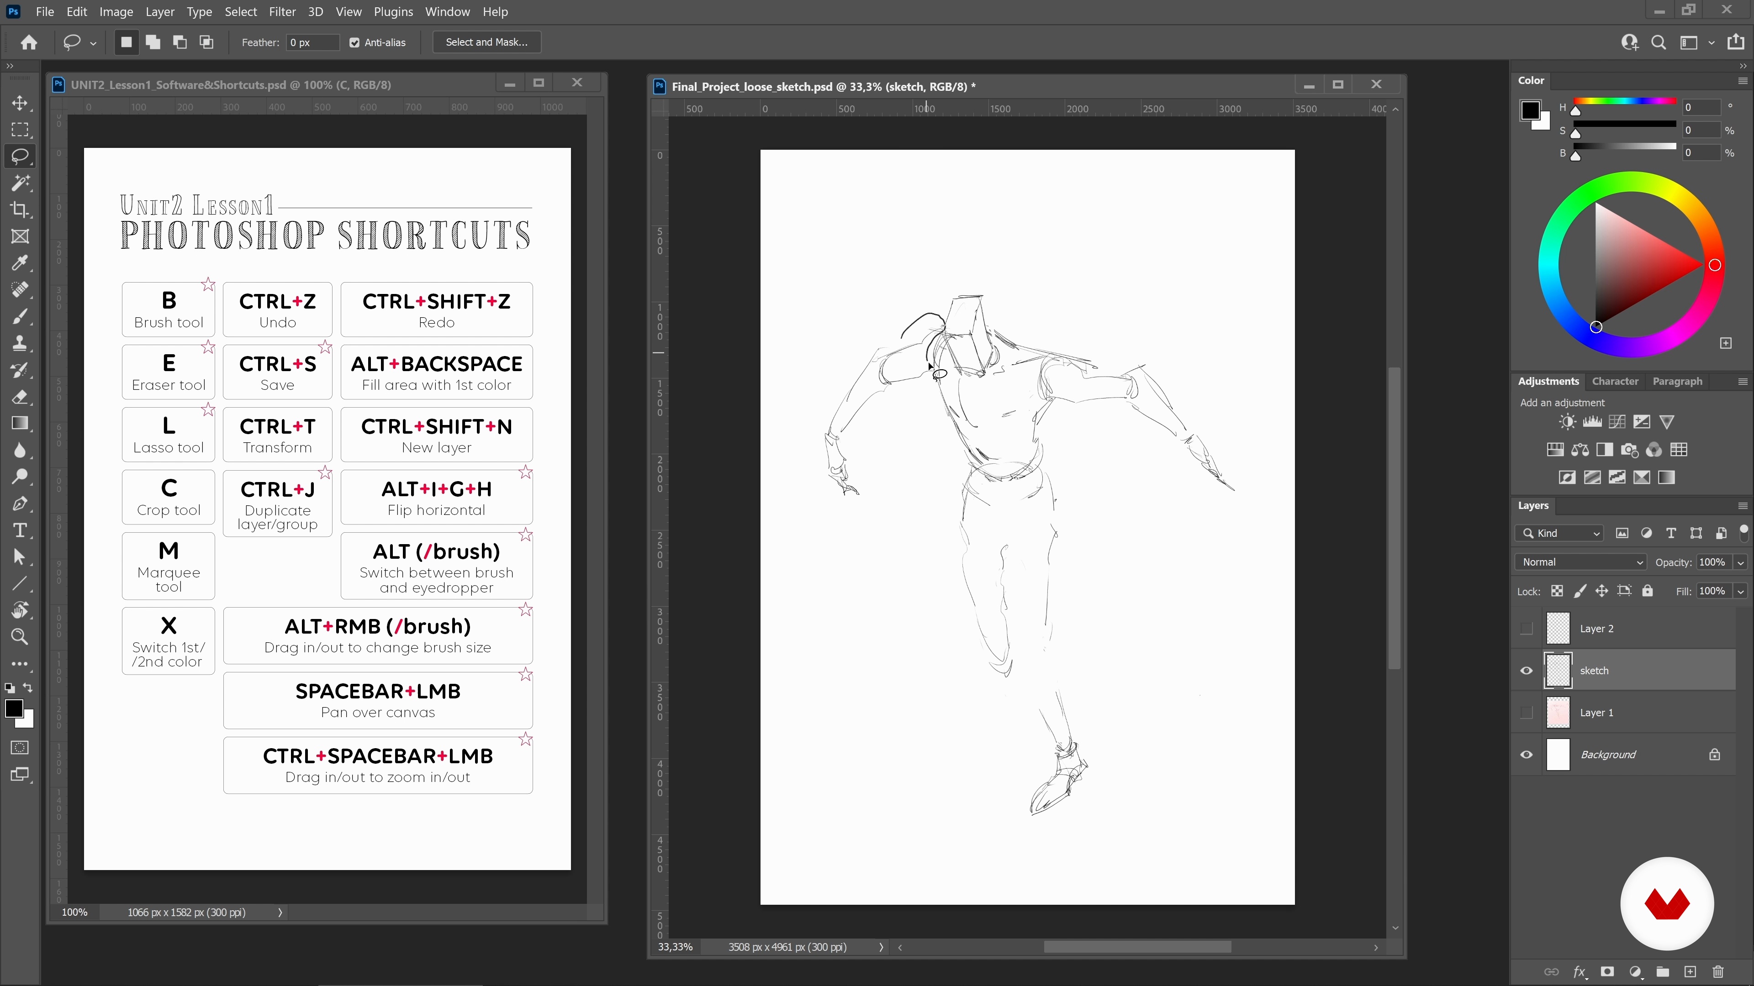Click the brightness slider in Color panel
This screenshot has width=1754, height=986.
coord(1624,146)
